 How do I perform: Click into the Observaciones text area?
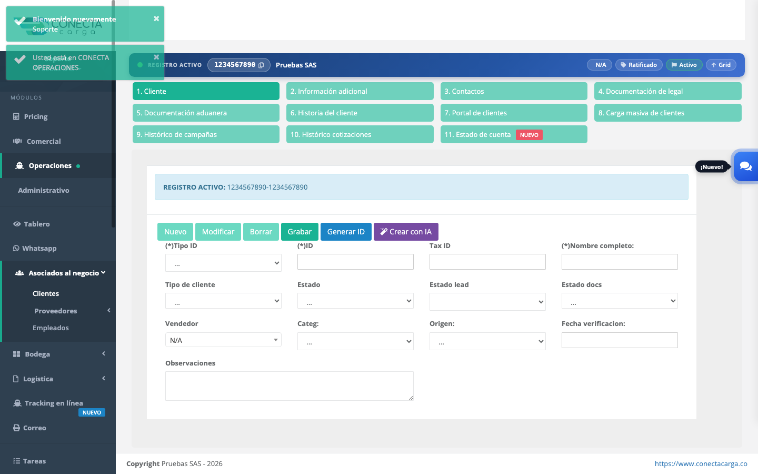pos(290,386)
